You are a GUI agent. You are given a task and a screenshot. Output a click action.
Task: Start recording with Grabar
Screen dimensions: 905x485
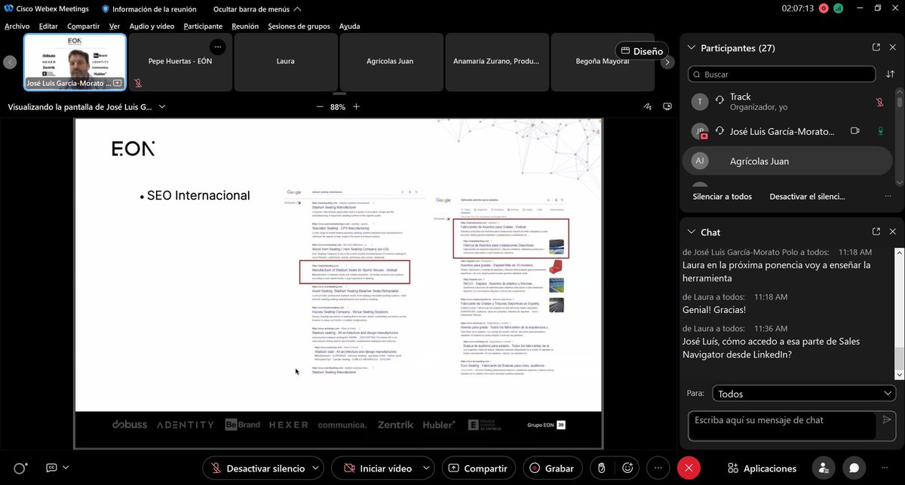(x=553, y=468)
